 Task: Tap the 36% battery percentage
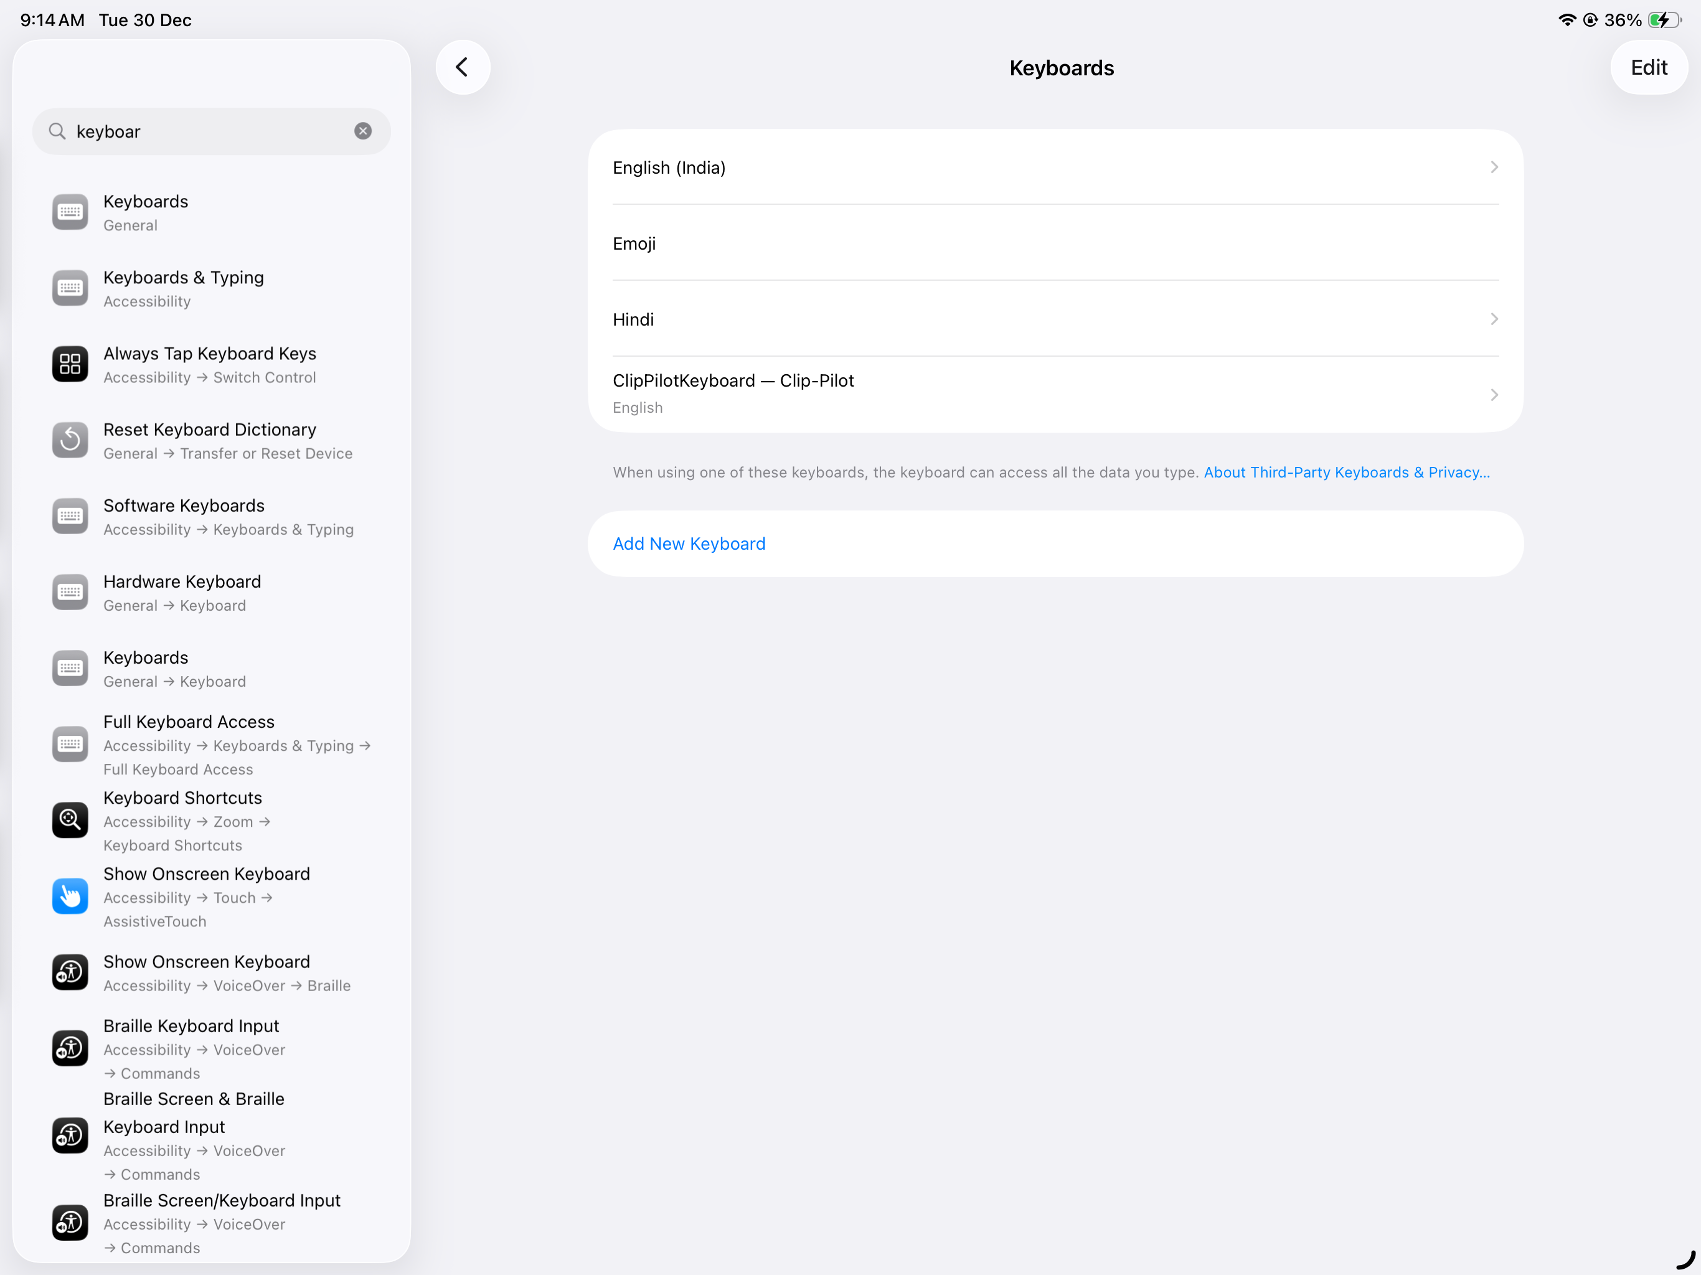1623,20
